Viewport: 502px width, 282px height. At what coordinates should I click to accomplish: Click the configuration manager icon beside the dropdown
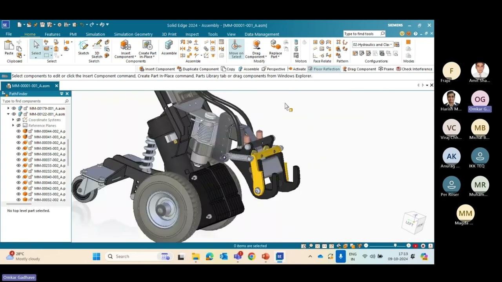point(397,45)
